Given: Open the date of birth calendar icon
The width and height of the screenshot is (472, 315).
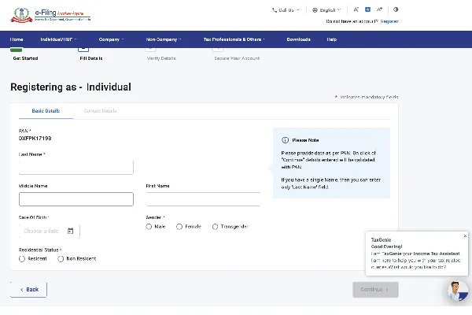Looking at the screenshot, I should 71,231.
